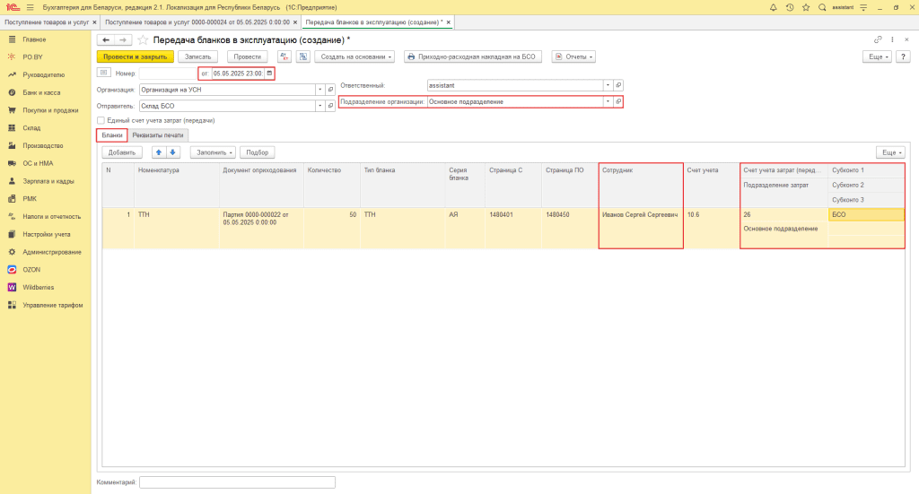
Task: Toggle Единый счет учета затрат checkbox
Action: (101, 120)
